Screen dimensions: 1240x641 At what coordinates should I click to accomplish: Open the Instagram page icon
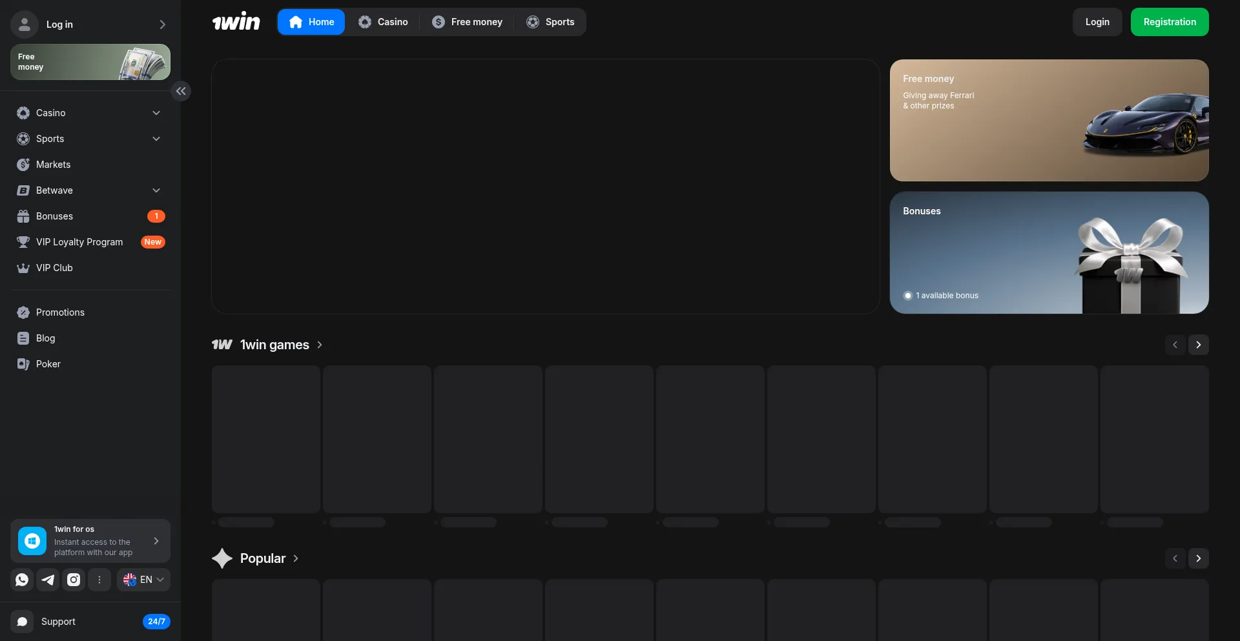pyautogui.click(x=74, y=580)
